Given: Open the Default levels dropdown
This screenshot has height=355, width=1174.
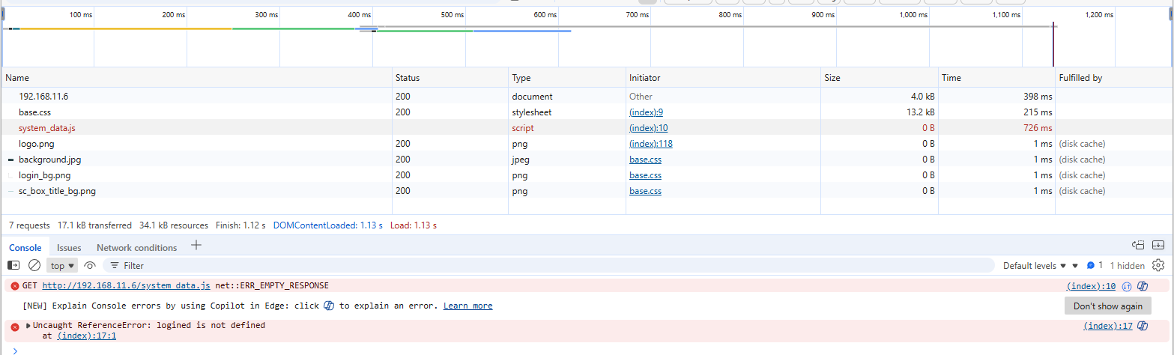Looking at the screenshot, I should click(x=1035, y=265).
